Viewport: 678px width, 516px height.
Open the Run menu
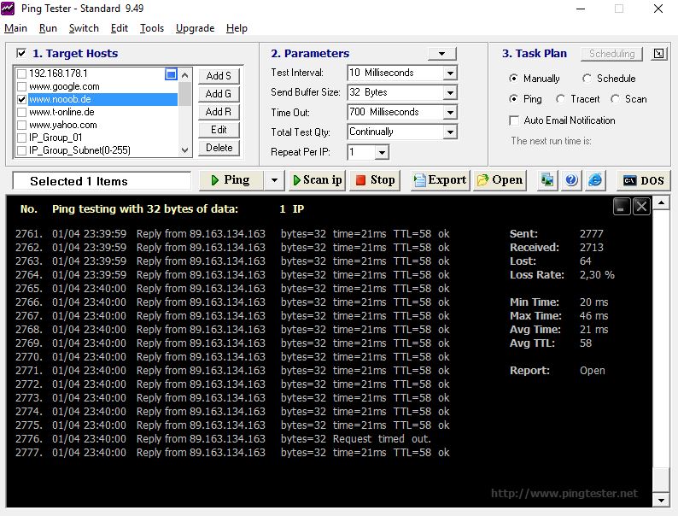pyautogui.click(x=48, y=28)
